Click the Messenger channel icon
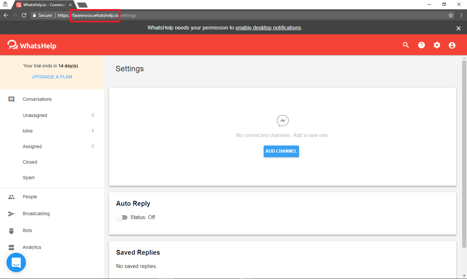This screenshot has height=279, width=467. (x=283, y=121)
